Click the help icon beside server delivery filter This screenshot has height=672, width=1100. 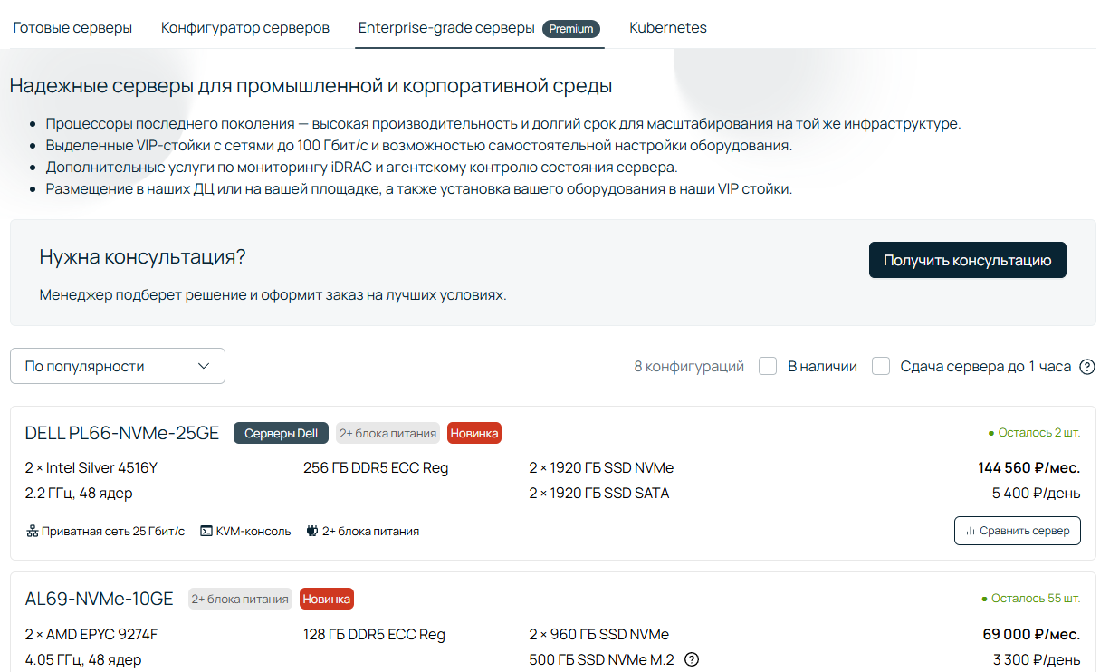point(1087,367)
